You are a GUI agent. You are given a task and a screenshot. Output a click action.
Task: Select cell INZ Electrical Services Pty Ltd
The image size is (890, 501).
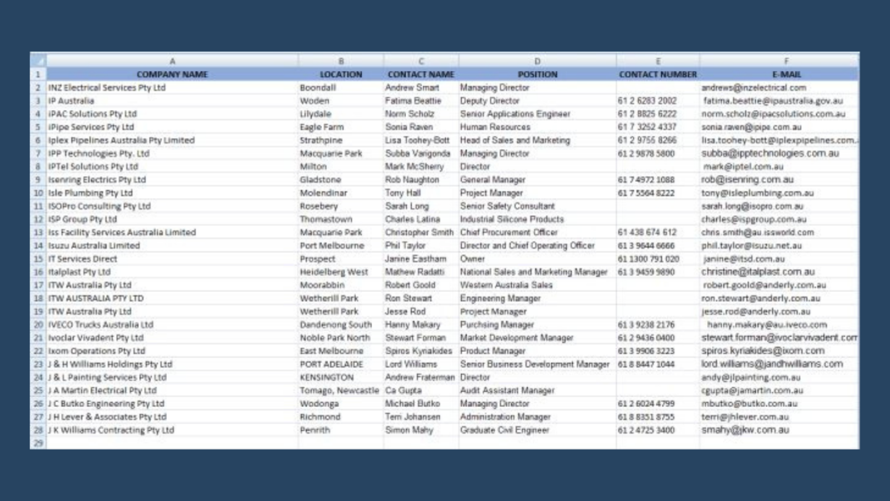coord(172,88)
